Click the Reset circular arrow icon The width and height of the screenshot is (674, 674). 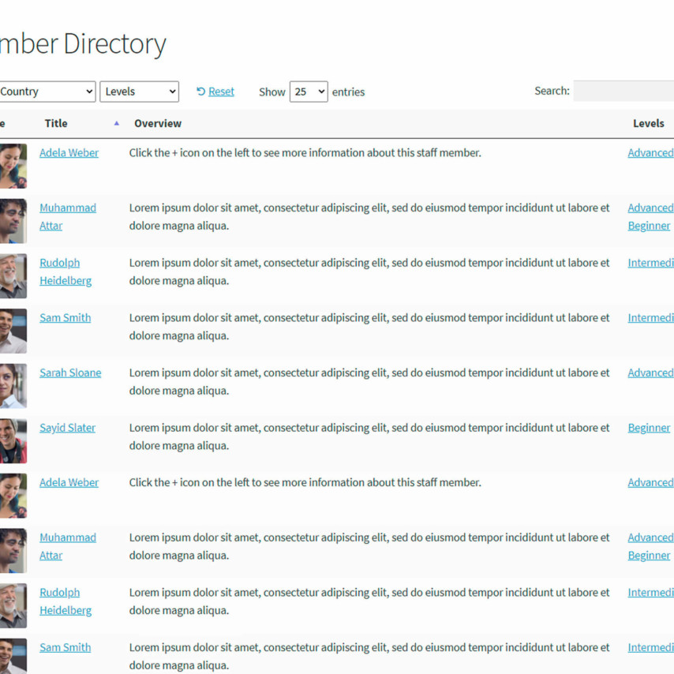pyautogui.click(x=200, y=92)
